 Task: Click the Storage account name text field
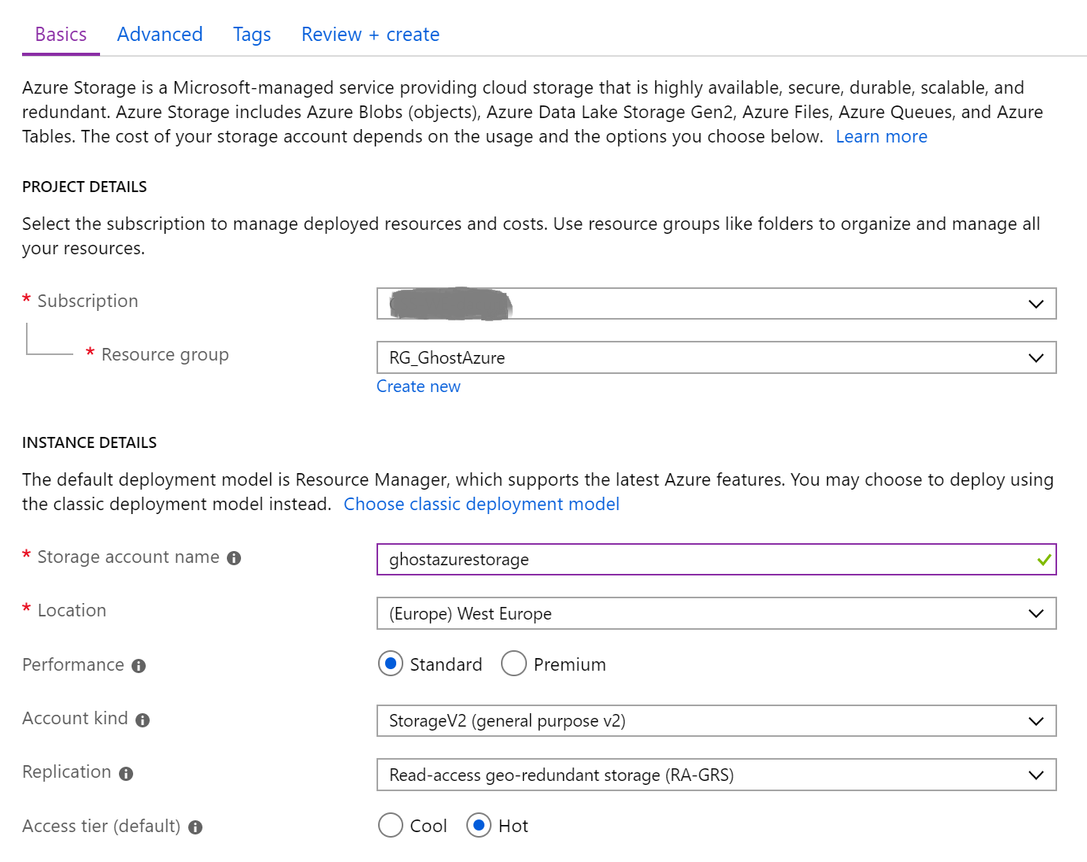point(701,560)
